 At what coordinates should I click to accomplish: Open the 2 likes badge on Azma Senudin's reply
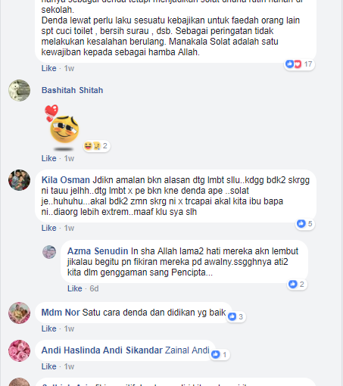coord(297,285)
